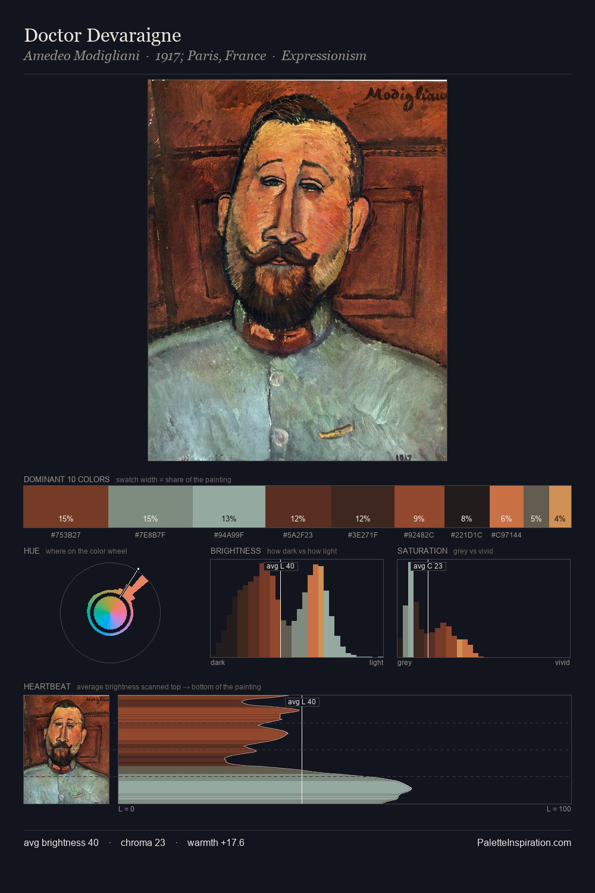Image resolution: width=595 pixels, height=893 pixels.
Task: Click the 'SATURATION' section heading
Action: tap(422, 551)
